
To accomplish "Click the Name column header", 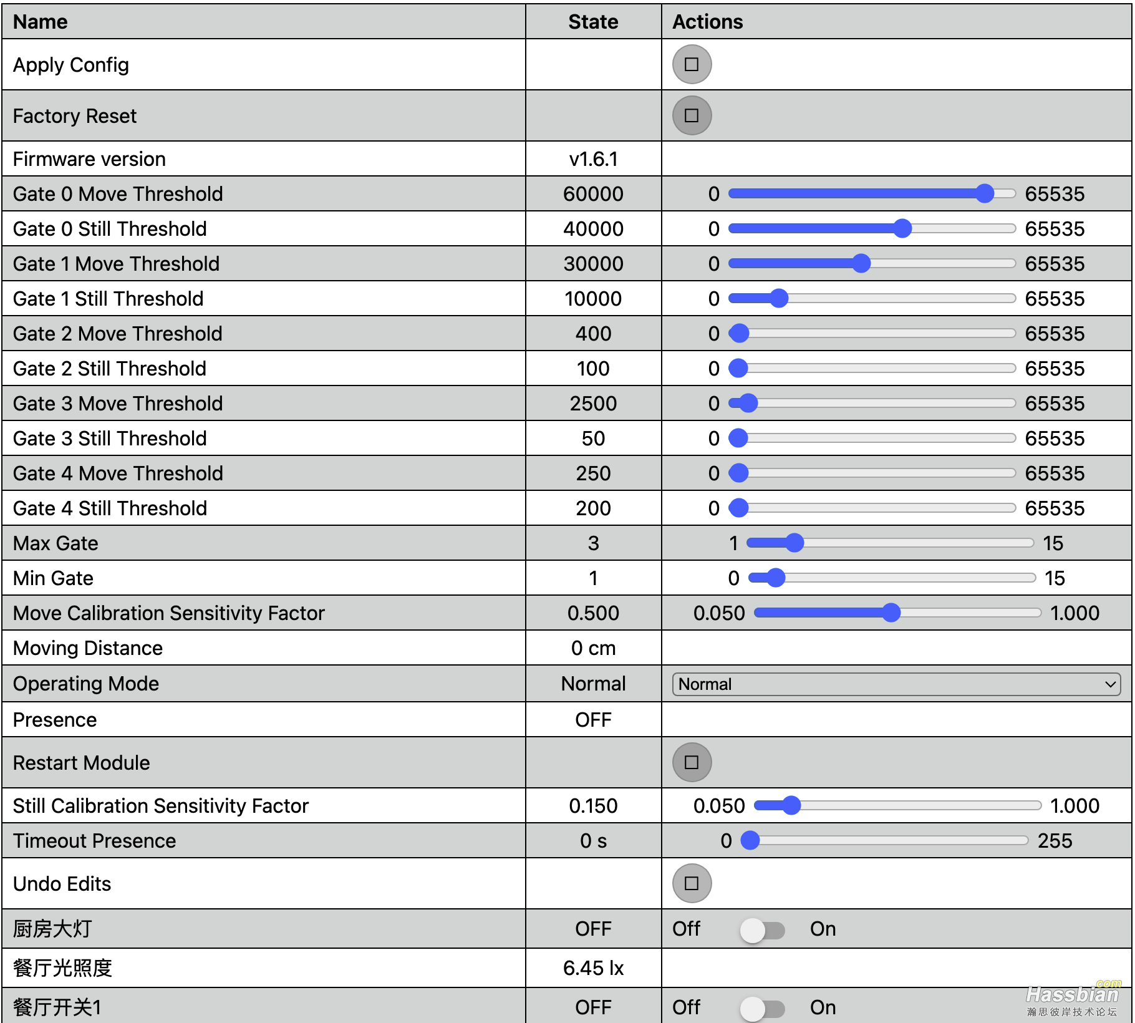I will [41, 22].
